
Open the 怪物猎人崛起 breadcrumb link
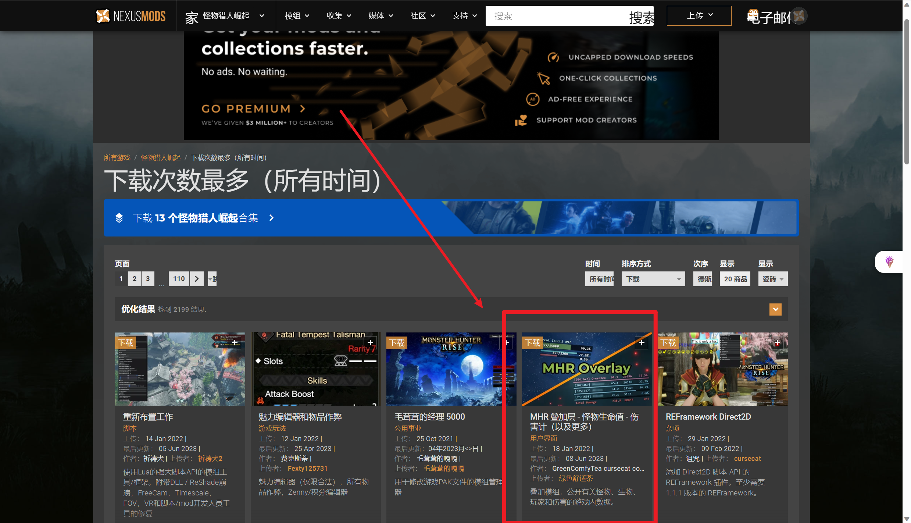[161, 158]
